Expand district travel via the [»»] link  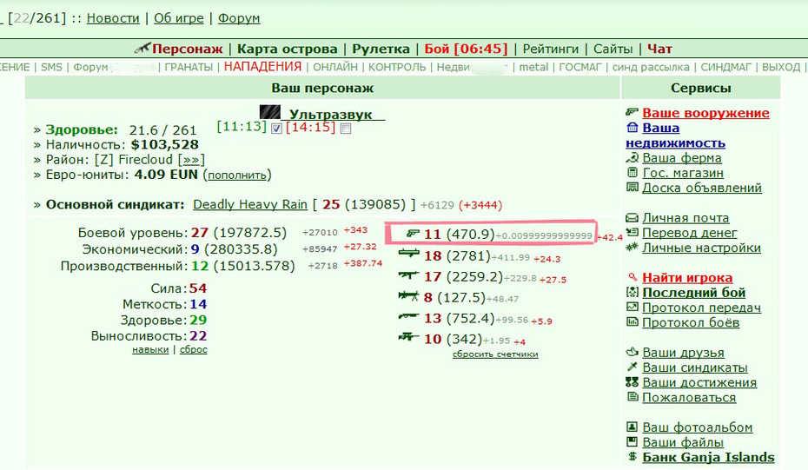[191, 160]
